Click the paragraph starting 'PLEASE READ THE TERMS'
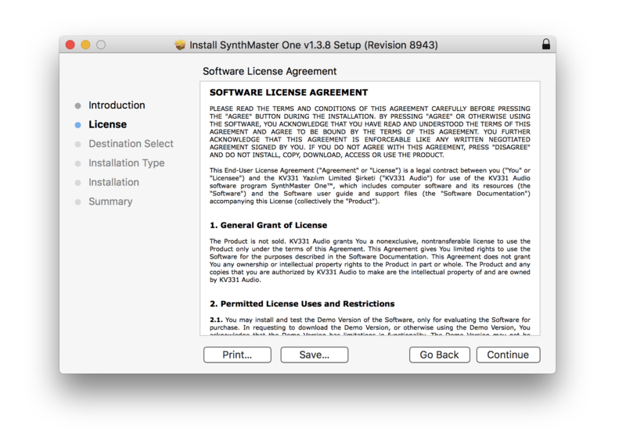Image resolution: width=626 pixels, height=443 pixels. click(x=369, y=131)
